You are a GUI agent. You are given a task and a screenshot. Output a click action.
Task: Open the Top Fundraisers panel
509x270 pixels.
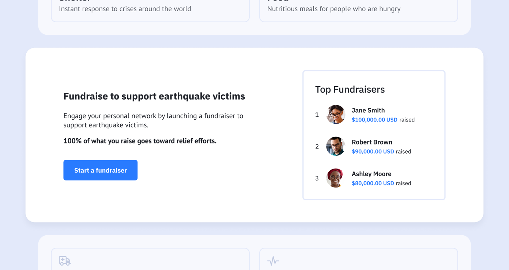[x=374, y=135]
